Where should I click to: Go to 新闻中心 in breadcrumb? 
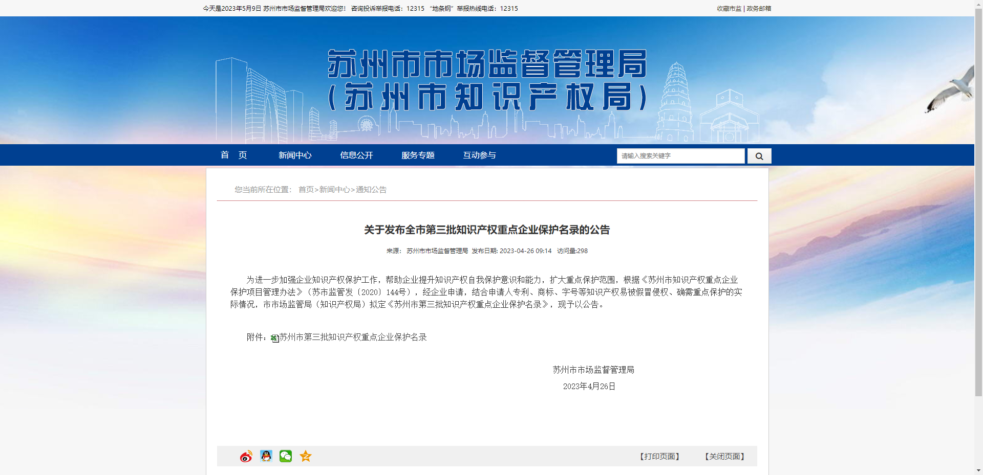(334, 190)
